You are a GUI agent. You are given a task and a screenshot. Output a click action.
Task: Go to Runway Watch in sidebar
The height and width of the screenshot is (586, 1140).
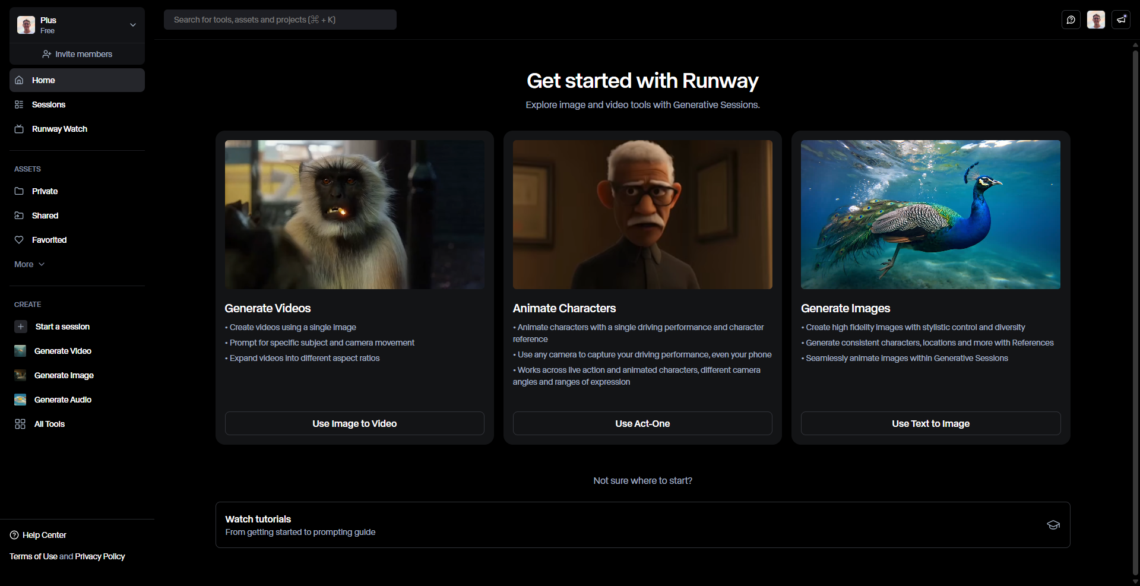(x=59, y=129)
